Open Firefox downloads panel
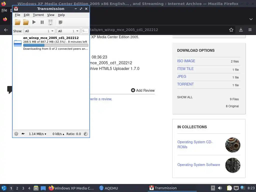Screen dimensions: 256x192 [241, 30]
